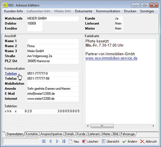Viewport: 161px width, 147px height.
Task: Open the Übersicht overview
Action: click(110, 141)
